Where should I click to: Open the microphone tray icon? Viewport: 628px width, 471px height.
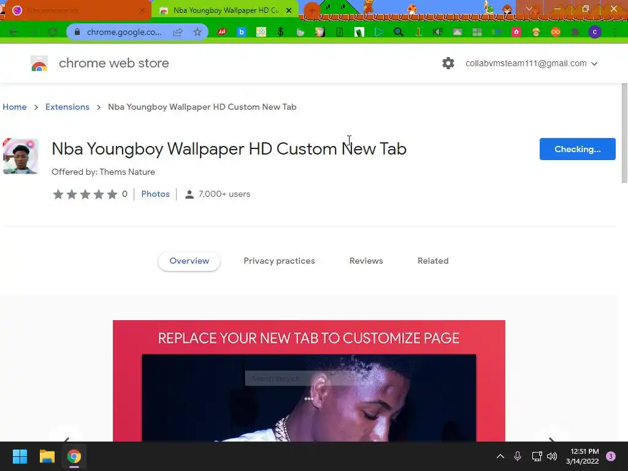coord(518,456)
